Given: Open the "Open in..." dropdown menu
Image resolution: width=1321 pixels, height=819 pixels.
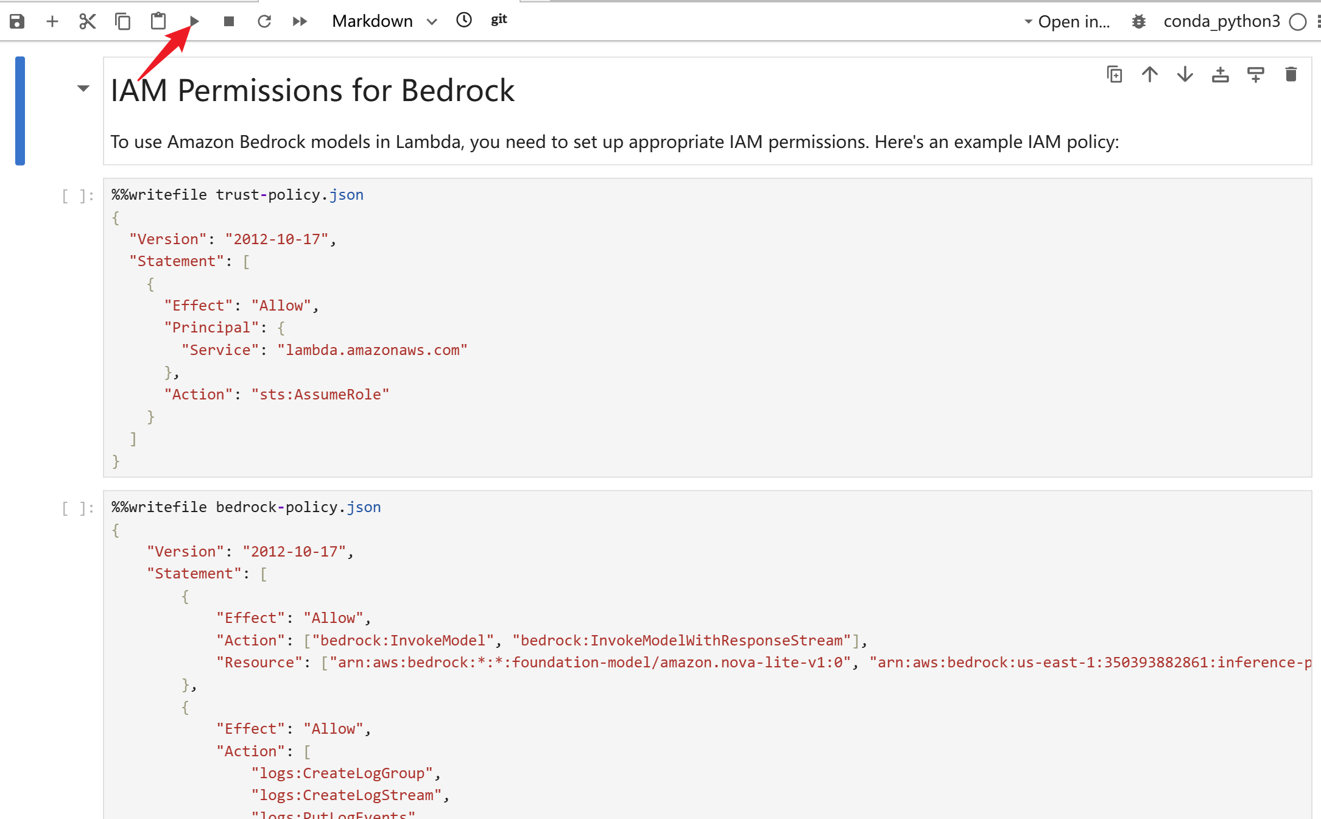Looking at the screenshot, I should tap(1067, 21).
